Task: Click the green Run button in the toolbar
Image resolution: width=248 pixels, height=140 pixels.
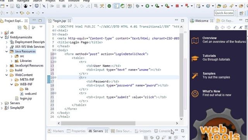Action: click(x=147, y=6)
